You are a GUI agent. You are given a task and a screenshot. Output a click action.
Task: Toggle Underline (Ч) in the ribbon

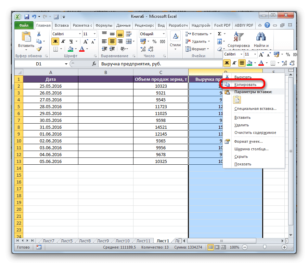[x=71, y=41]
